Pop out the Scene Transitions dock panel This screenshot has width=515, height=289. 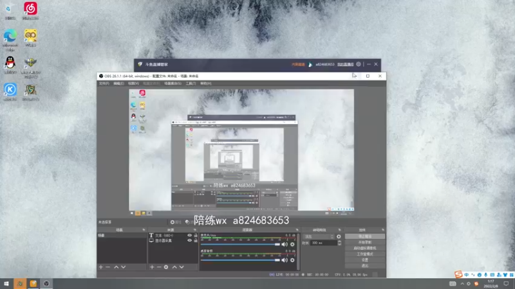340,230
